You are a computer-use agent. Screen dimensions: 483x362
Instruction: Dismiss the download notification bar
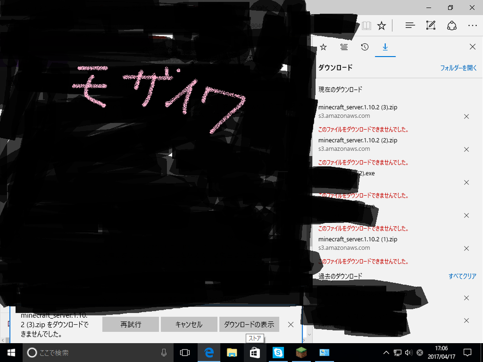pyautogui.click(x=291, y=325)
